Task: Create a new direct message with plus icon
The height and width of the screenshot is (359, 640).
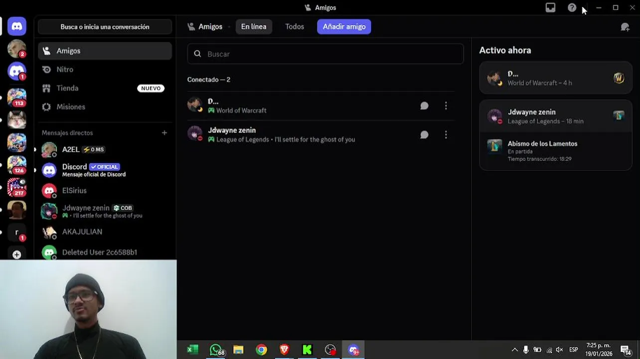Action: point(164,133)
